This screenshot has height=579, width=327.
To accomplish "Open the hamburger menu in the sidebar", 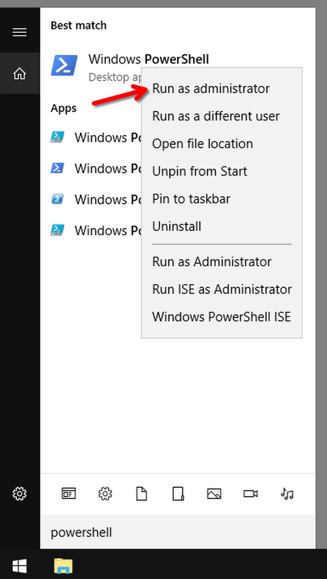I will click(x=19, y=33).
